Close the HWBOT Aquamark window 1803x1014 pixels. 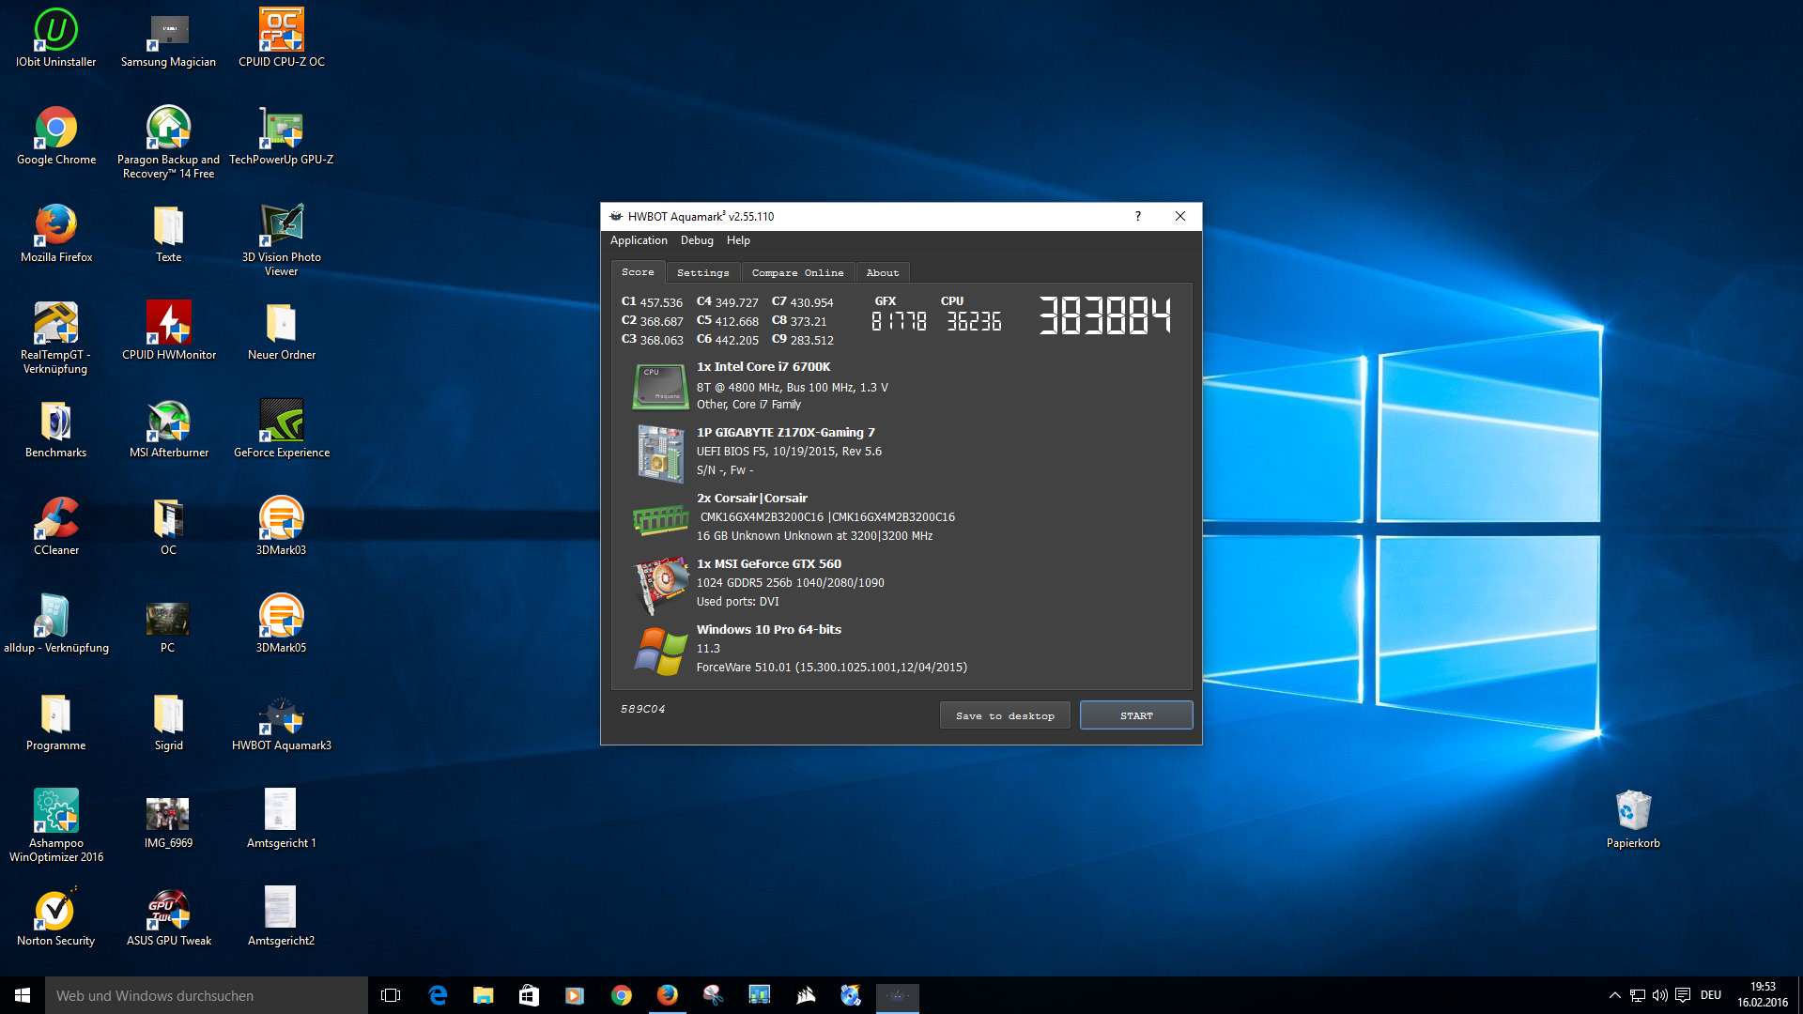[1180, 216]
